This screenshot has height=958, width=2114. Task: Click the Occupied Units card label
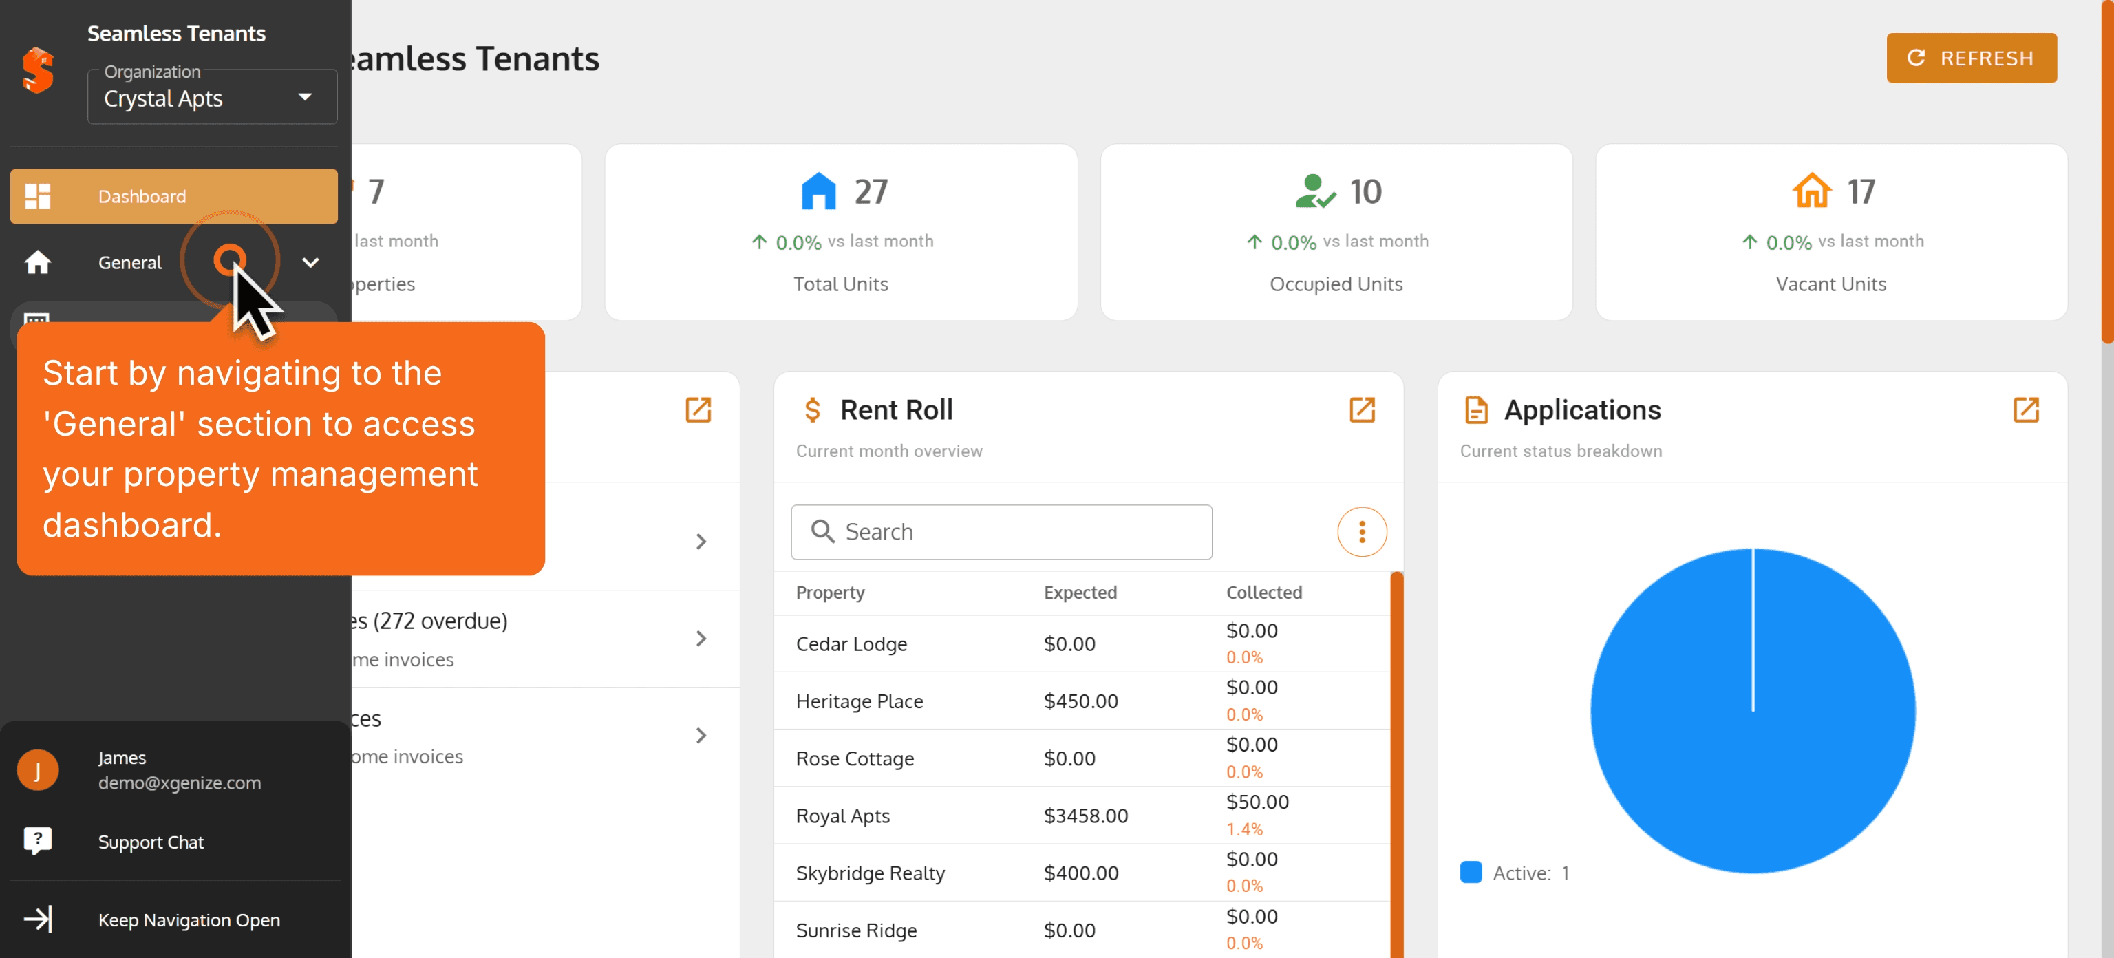[1336, 284]
